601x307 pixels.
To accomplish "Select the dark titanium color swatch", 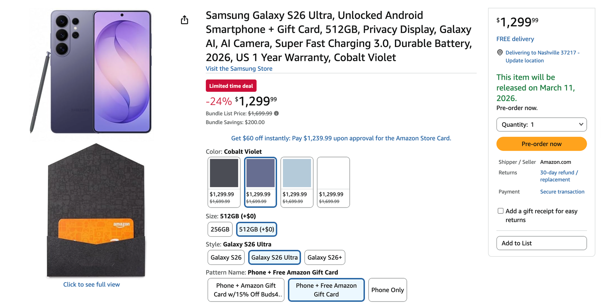I will coord(224,173).
